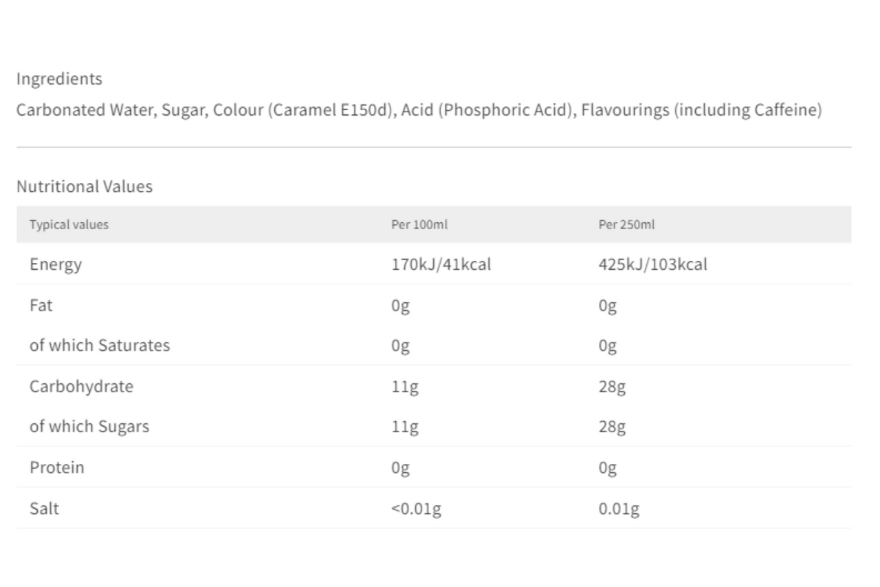This screenshot has height=587, width=880.
Task: Select the Per 100ml column header
Action: [x=419, y=224]
